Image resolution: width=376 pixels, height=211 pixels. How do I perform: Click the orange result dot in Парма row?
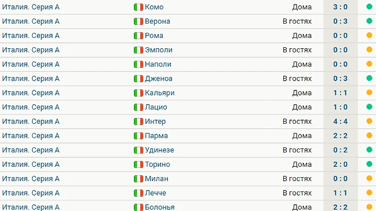[369, 136]
